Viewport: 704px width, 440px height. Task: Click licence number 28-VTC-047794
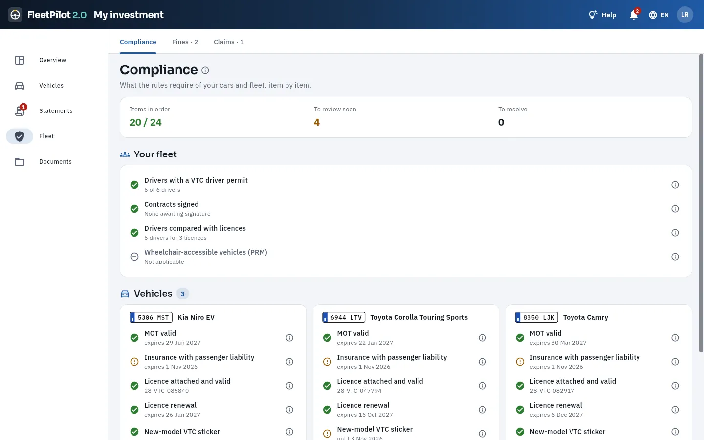click(359, 391)
